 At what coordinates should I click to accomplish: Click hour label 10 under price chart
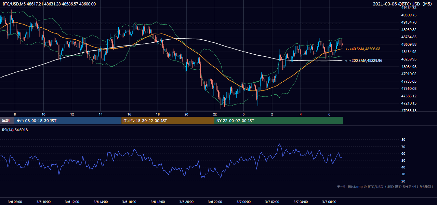pos(43,114)
